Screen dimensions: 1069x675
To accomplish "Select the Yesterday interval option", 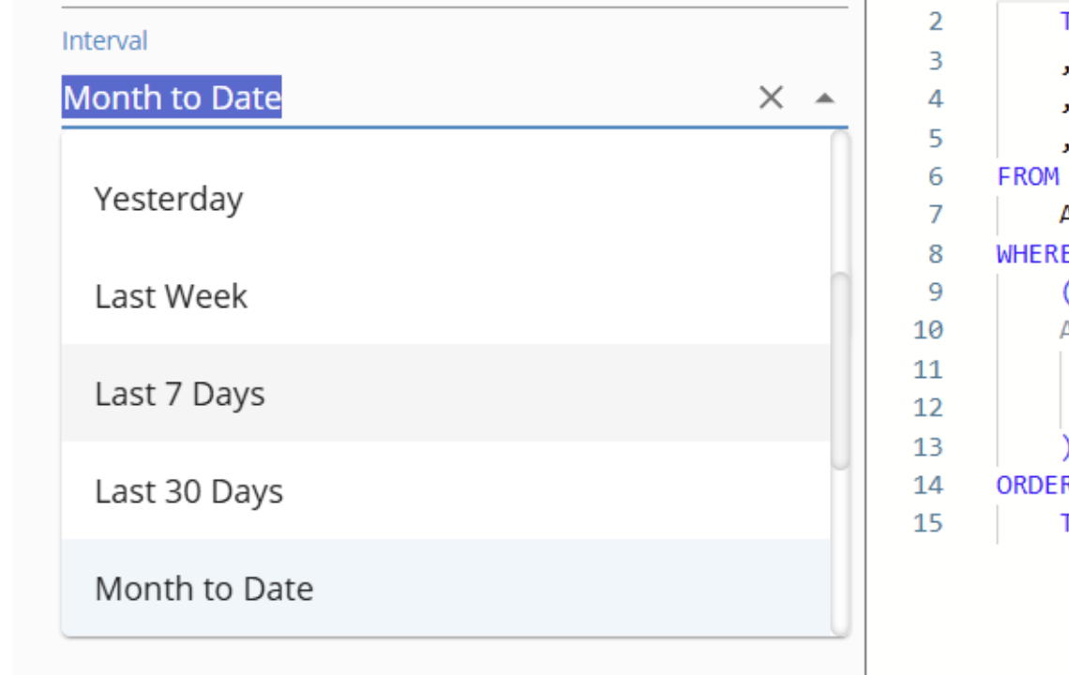I will (x=169, y=199).
